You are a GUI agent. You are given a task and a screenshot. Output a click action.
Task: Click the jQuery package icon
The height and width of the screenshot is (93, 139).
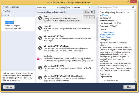[x=40, y=18]
